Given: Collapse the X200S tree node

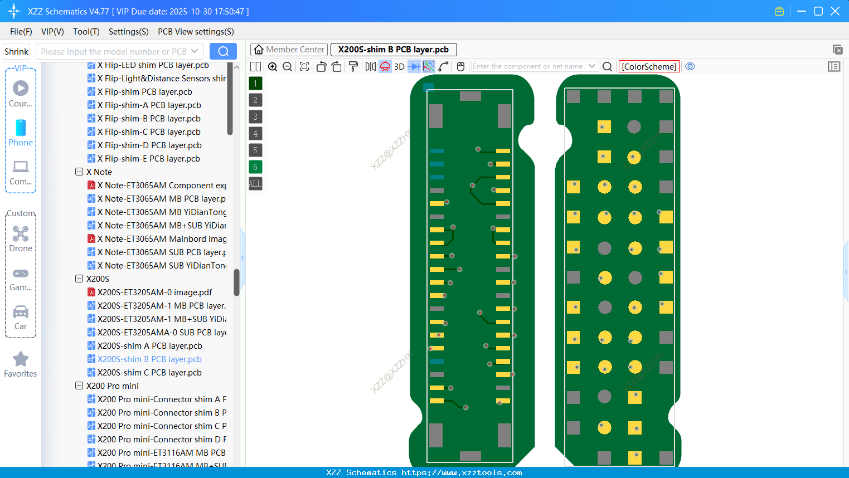Looking at the screenshot, I should (79, 279).
